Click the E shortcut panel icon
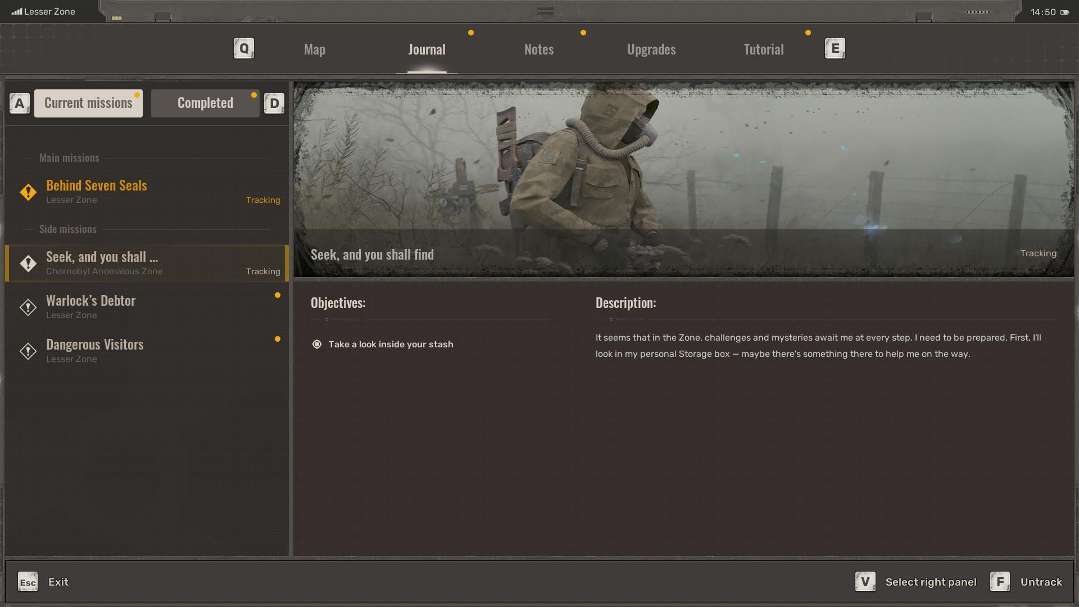1079x607 pixels. [834, 48]
